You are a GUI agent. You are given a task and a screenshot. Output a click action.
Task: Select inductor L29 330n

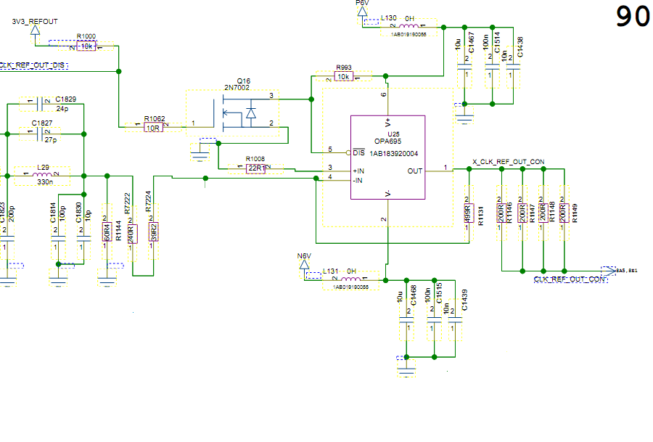(x=43, y=175)
